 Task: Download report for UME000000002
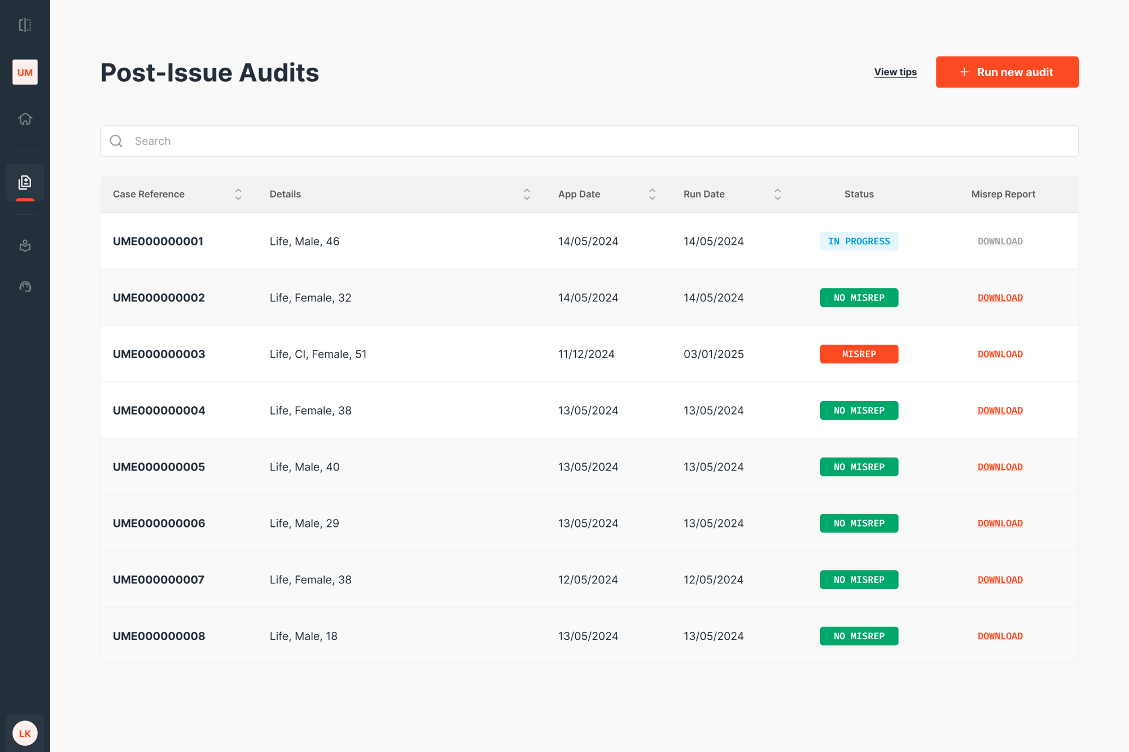tap(1000, 298)
